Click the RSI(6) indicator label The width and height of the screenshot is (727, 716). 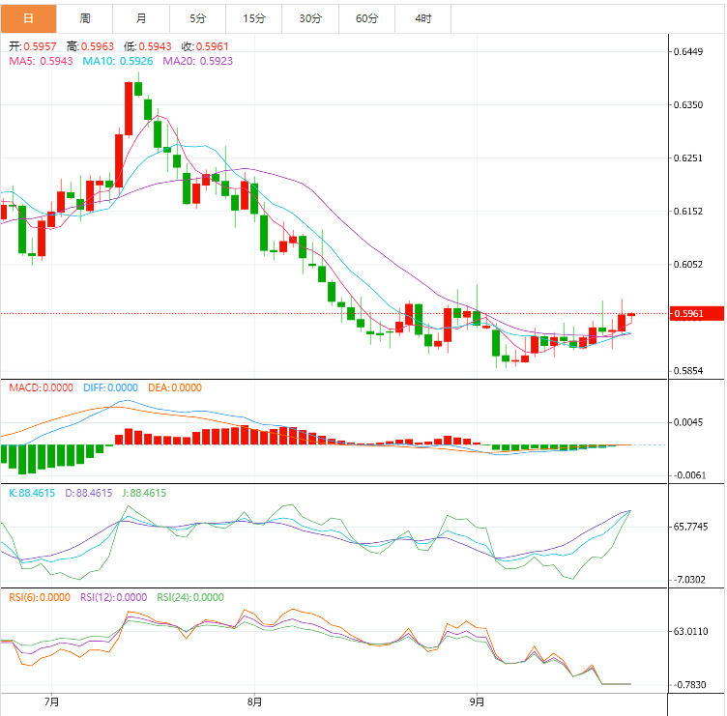point(40,597)
